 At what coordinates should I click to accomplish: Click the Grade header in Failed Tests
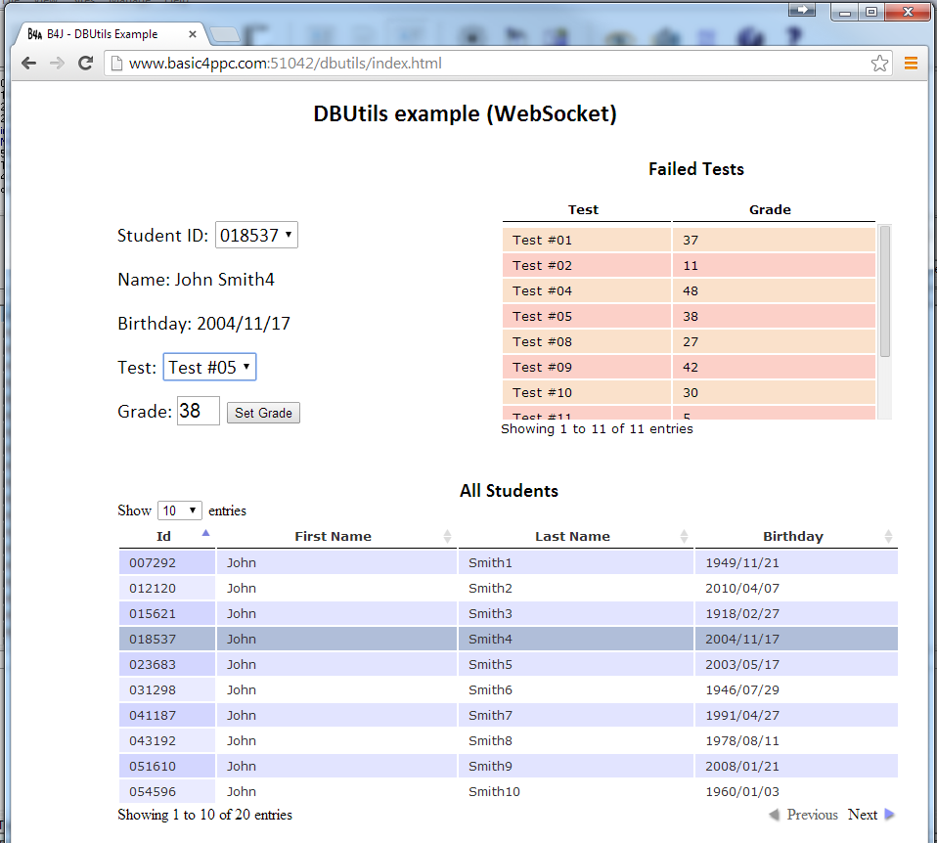tap(774, 209)
